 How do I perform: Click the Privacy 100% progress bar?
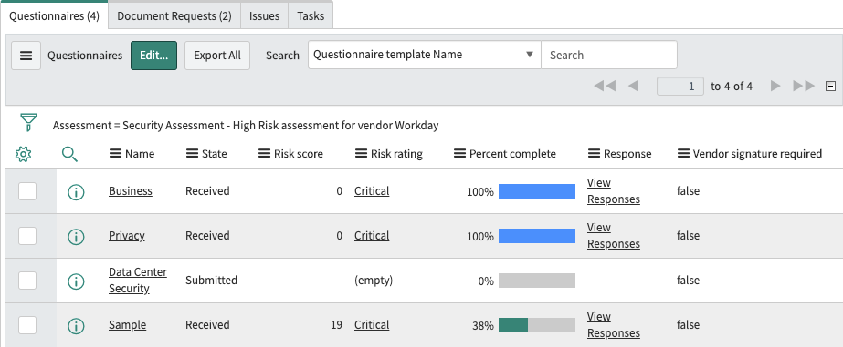point(537,236)
